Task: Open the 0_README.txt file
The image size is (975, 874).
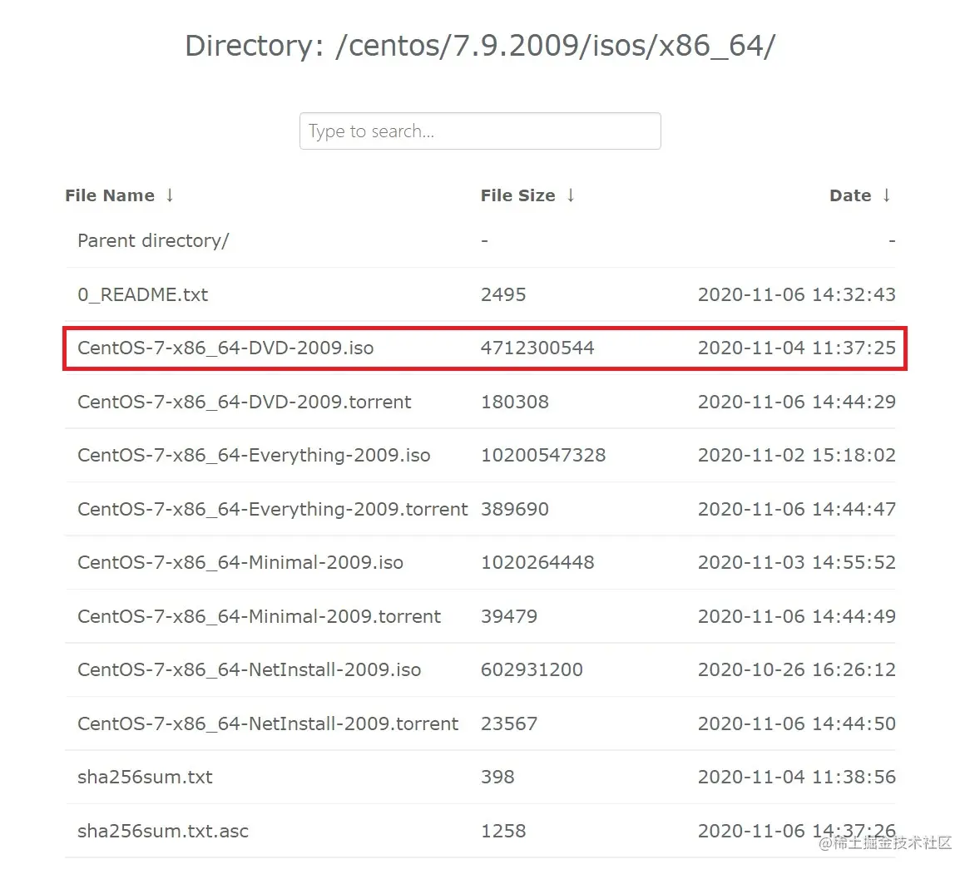Action: (x=142, y=294)
